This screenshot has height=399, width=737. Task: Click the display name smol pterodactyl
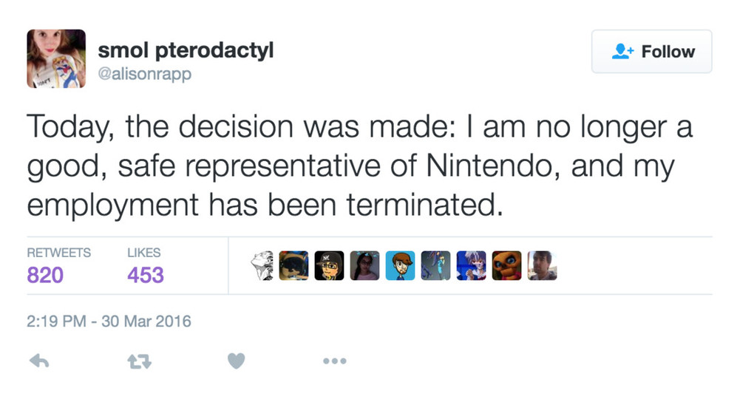tap(186, 50)
